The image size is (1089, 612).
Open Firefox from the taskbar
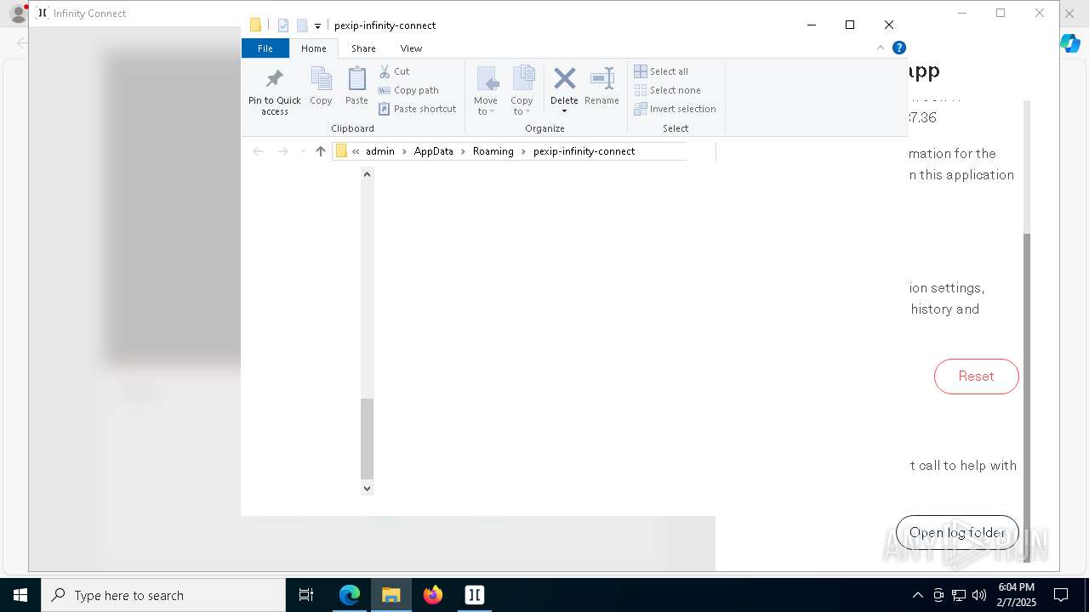click(433, 595)
